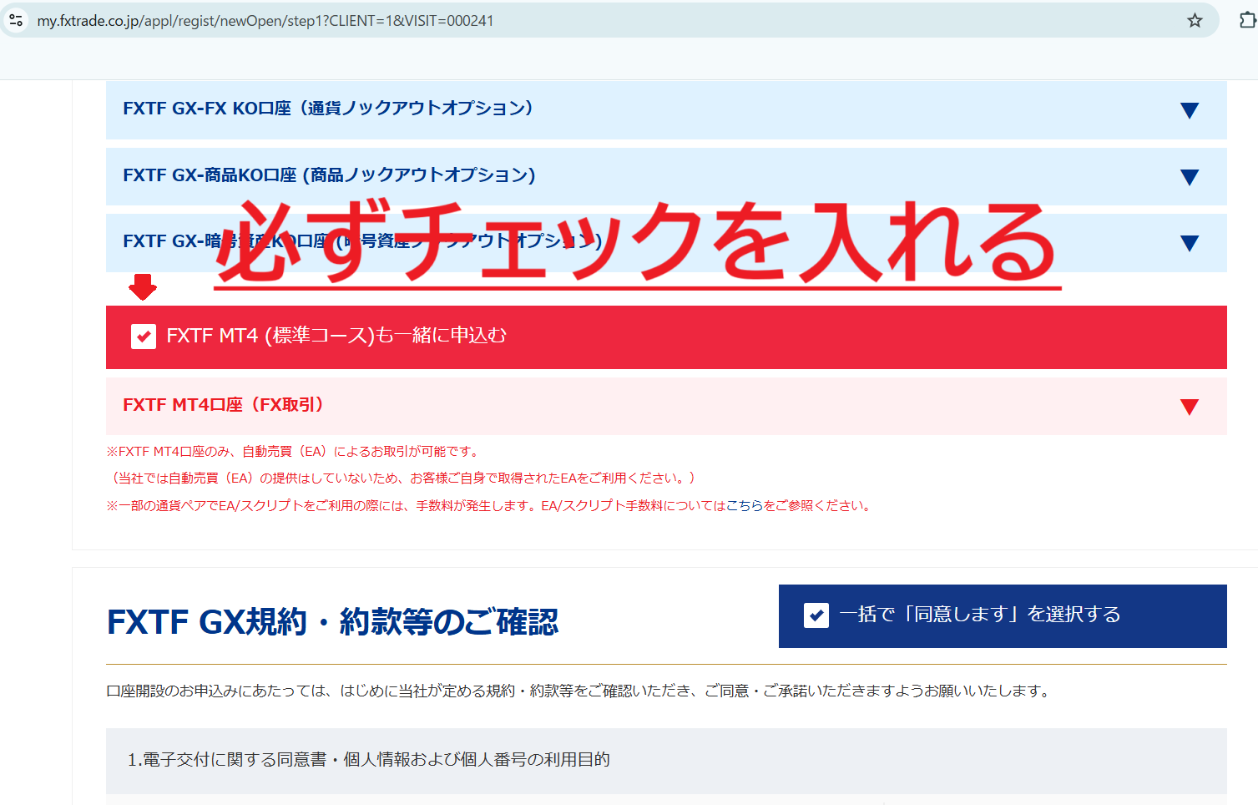
Task: Click the blue 一括で同意 banner
Action: (x=1002, y=616)
